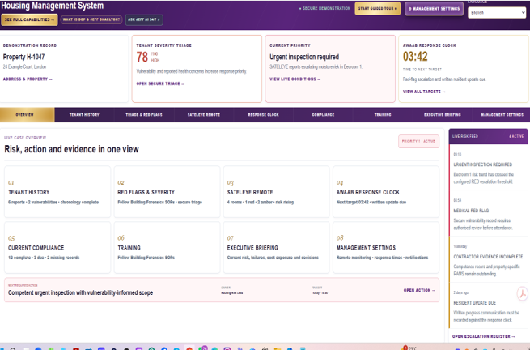Image resolution: width=530 pixels, height=350 pixels.
Task: Click 'Competent urgent inspection with vulnerability-informed scope' text
Action: (x=80, y=292)
